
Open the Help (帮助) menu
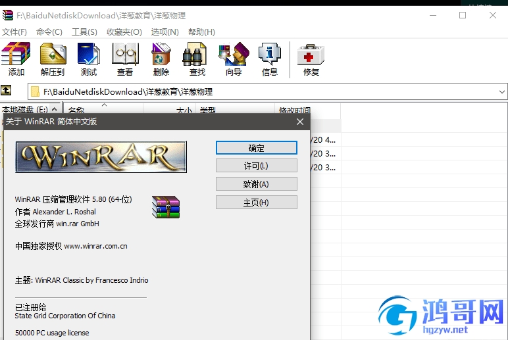click(201, 32)
